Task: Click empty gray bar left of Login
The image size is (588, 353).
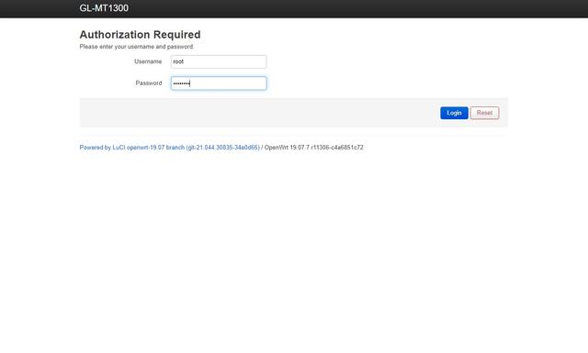Action: [259, 113]
